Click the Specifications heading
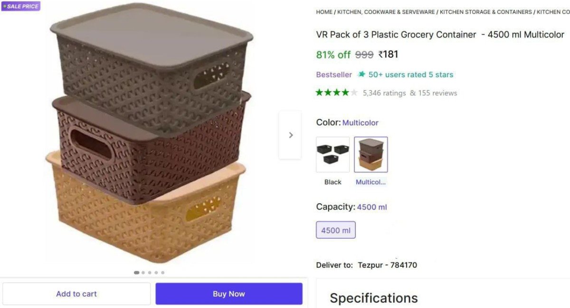Screen dimensions: 570x308 [x=373, y=298]
